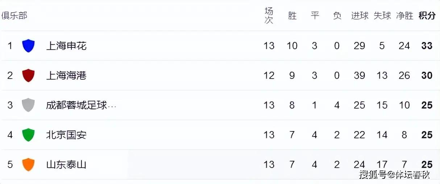Open the 上海海港 team name link
440x184 pixels.
66,76
